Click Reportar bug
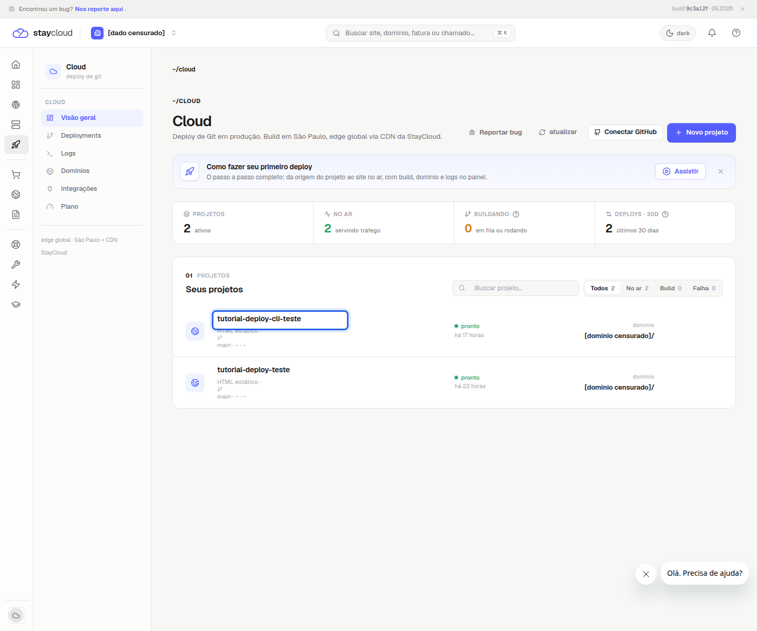Image resolution: width=757 pixels, height=631 pixels. pos(495,133)
